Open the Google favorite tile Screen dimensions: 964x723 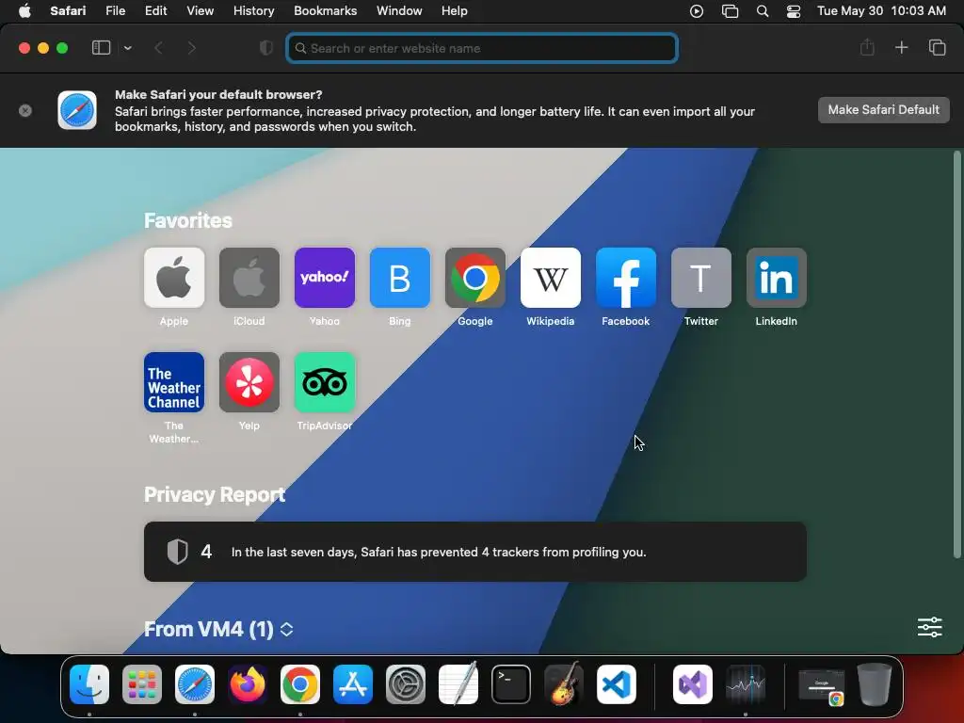(x=475, y=278)
